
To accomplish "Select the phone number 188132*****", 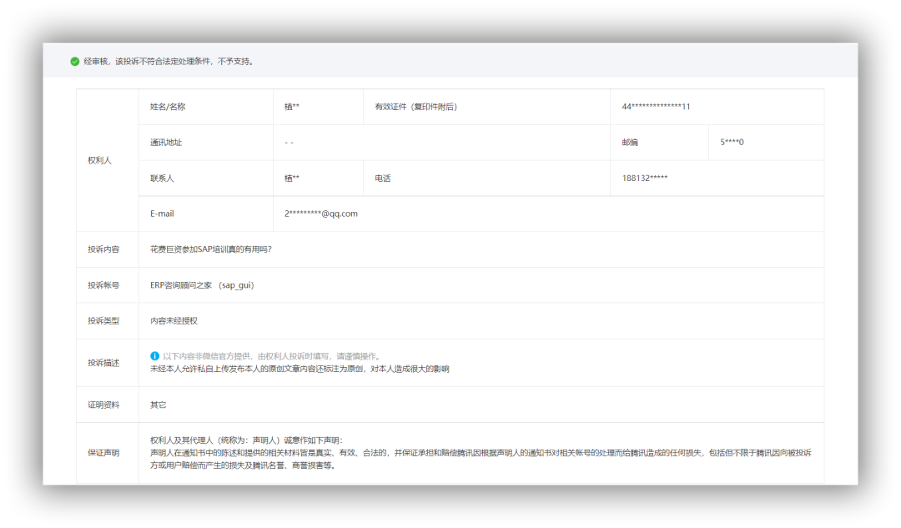I will [645, 179].
